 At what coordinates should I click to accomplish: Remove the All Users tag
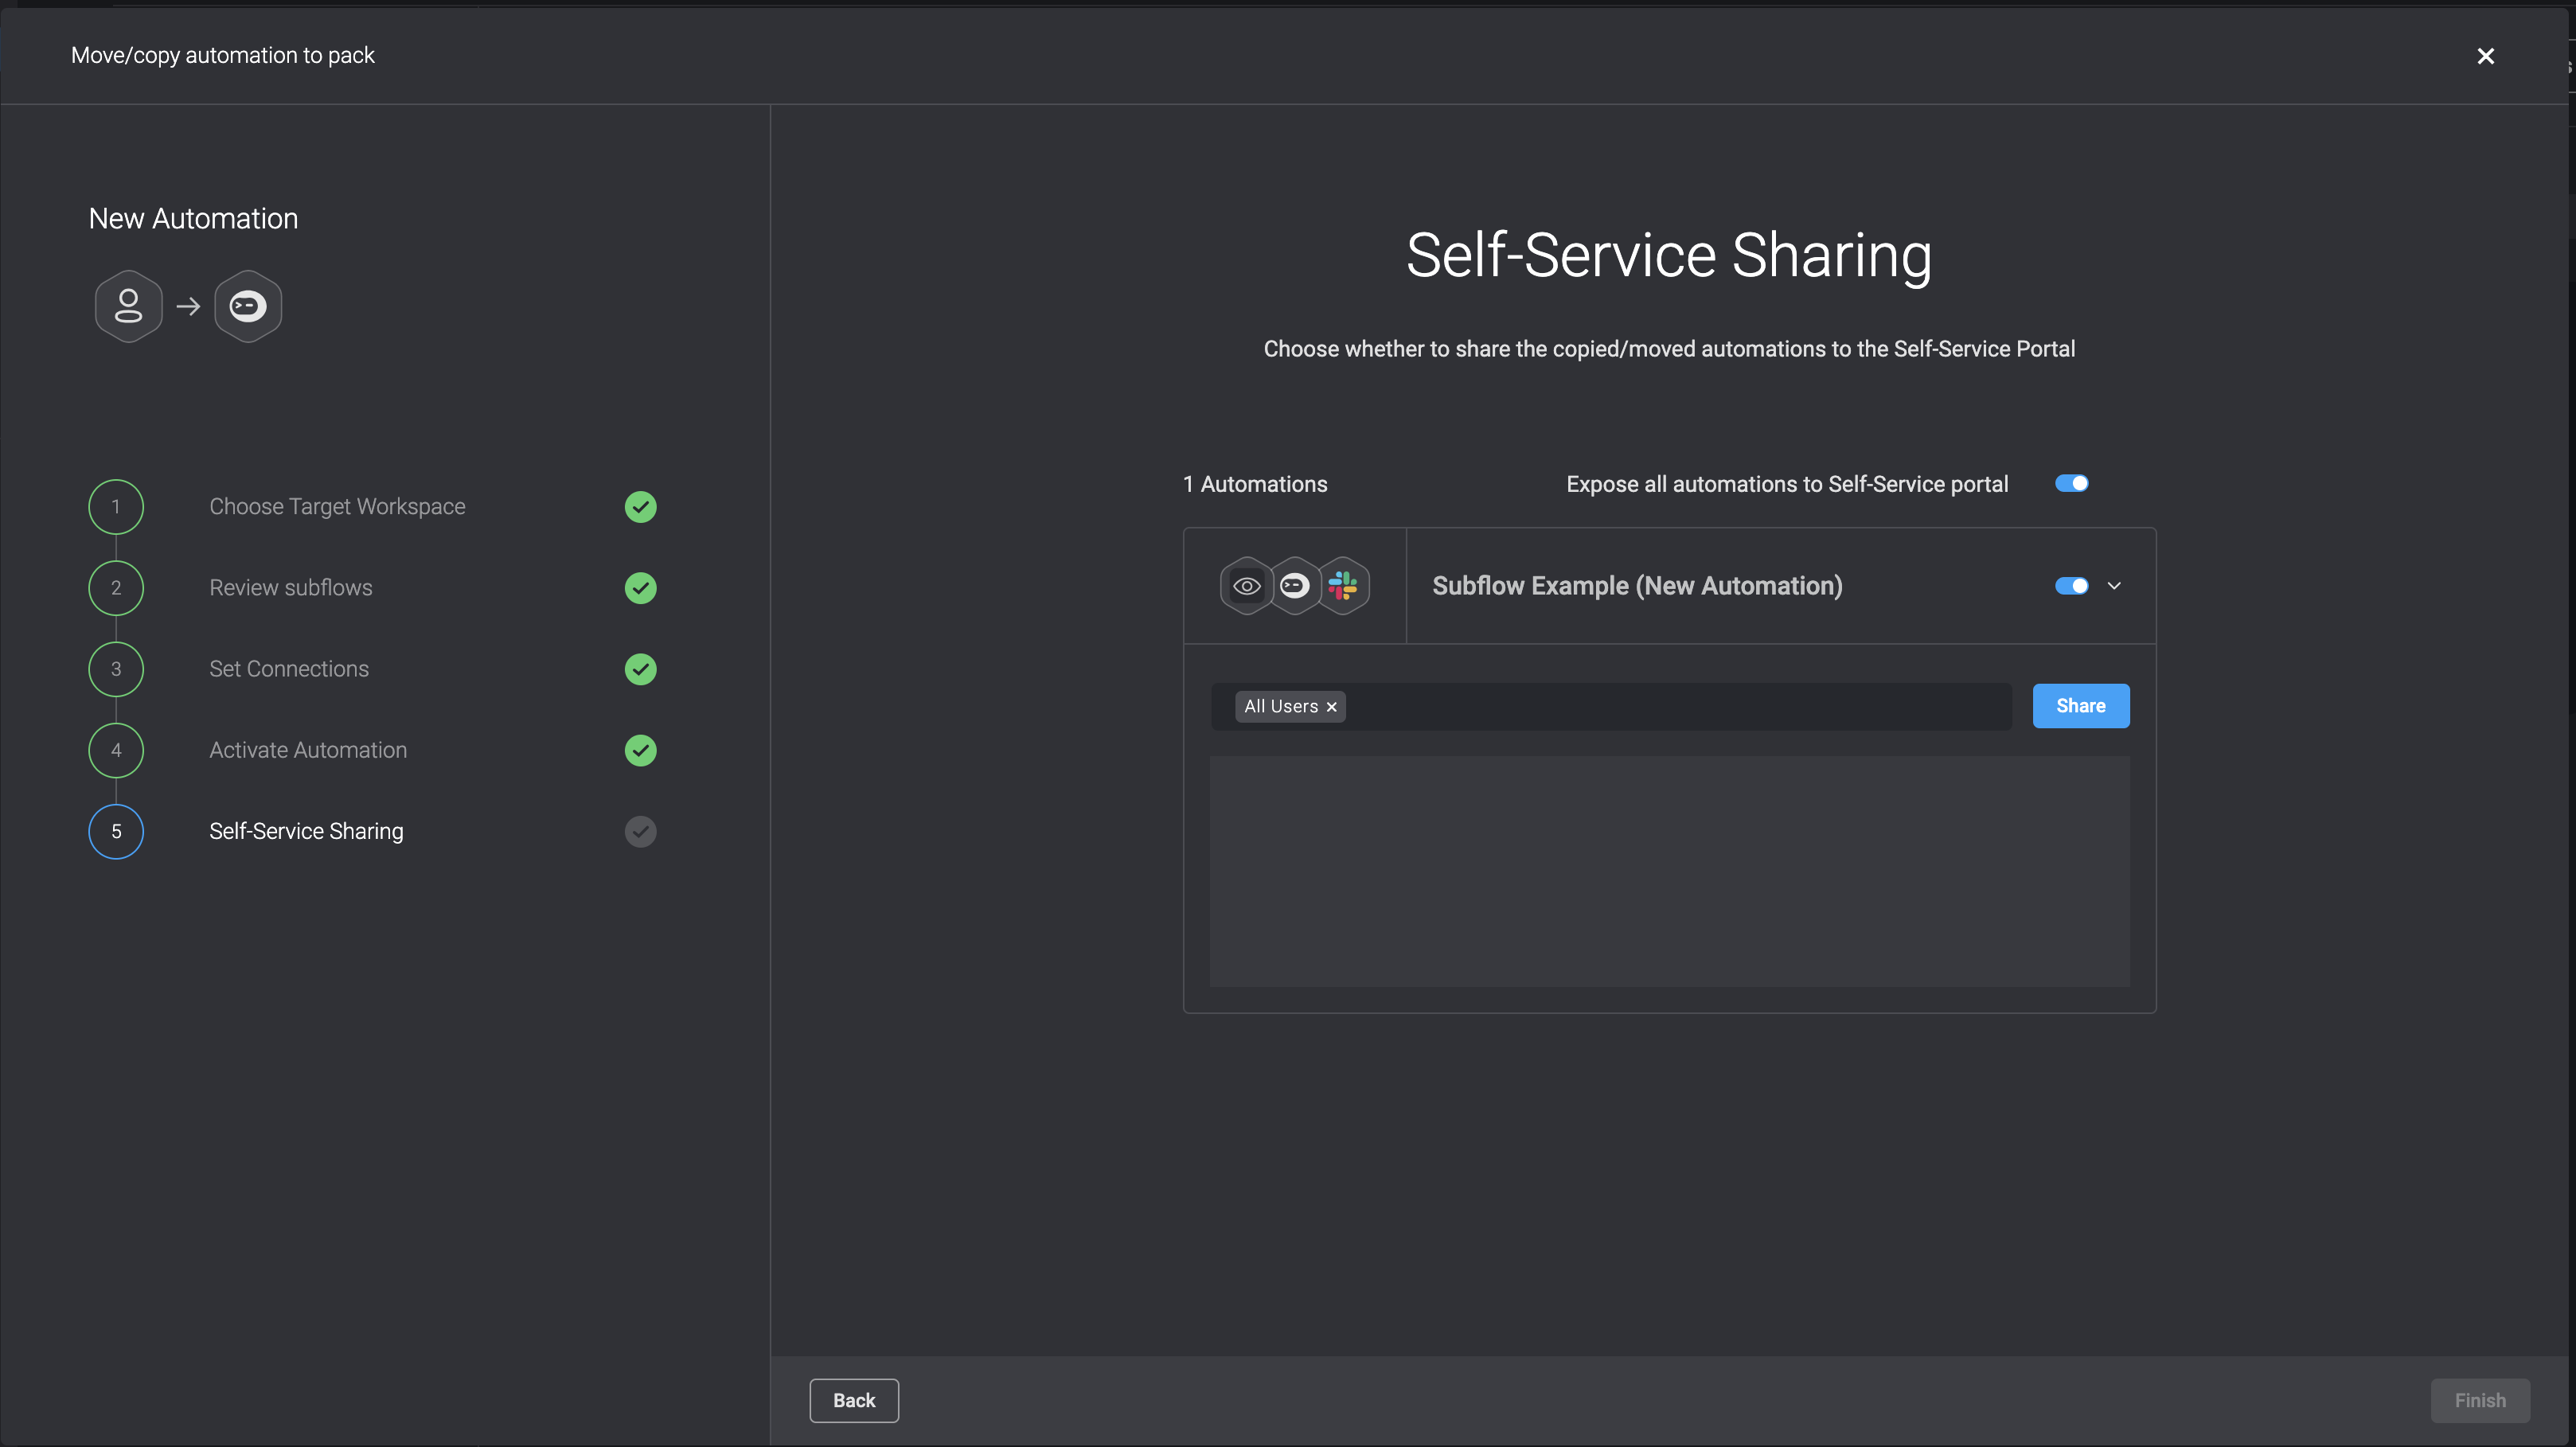click(x=1331, y=707)
